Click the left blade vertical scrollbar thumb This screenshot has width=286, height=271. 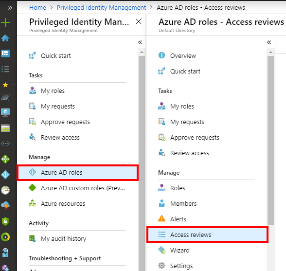point(142,163)
